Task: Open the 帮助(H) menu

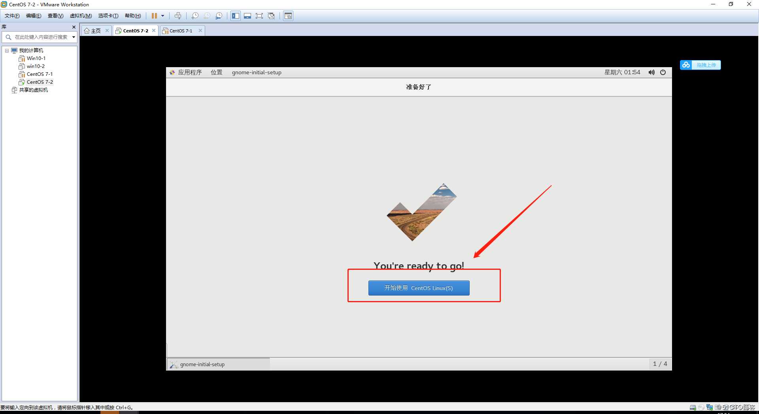Action: pos(133,16)
